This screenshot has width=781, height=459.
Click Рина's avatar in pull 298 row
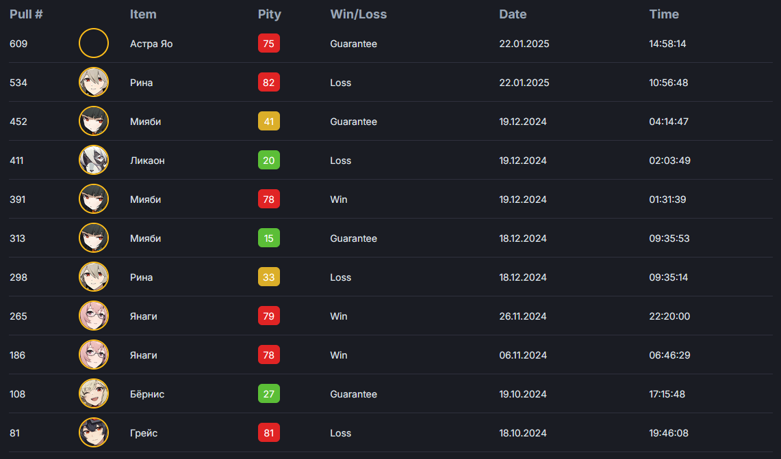(94, 277)
